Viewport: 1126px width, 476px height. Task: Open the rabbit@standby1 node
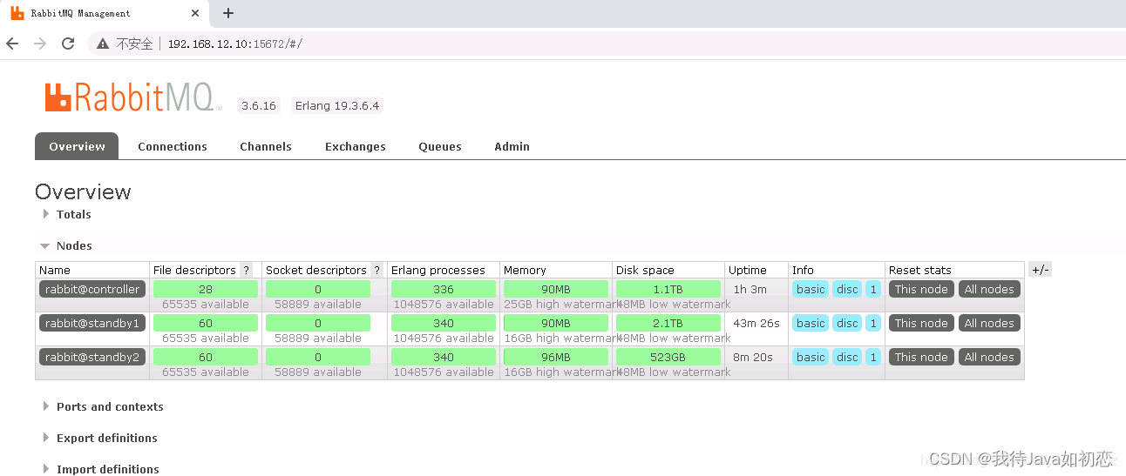[92, 323]
